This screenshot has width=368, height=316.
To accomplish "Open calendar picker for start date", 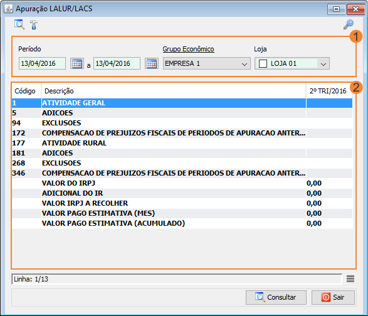I will (77, 63).
